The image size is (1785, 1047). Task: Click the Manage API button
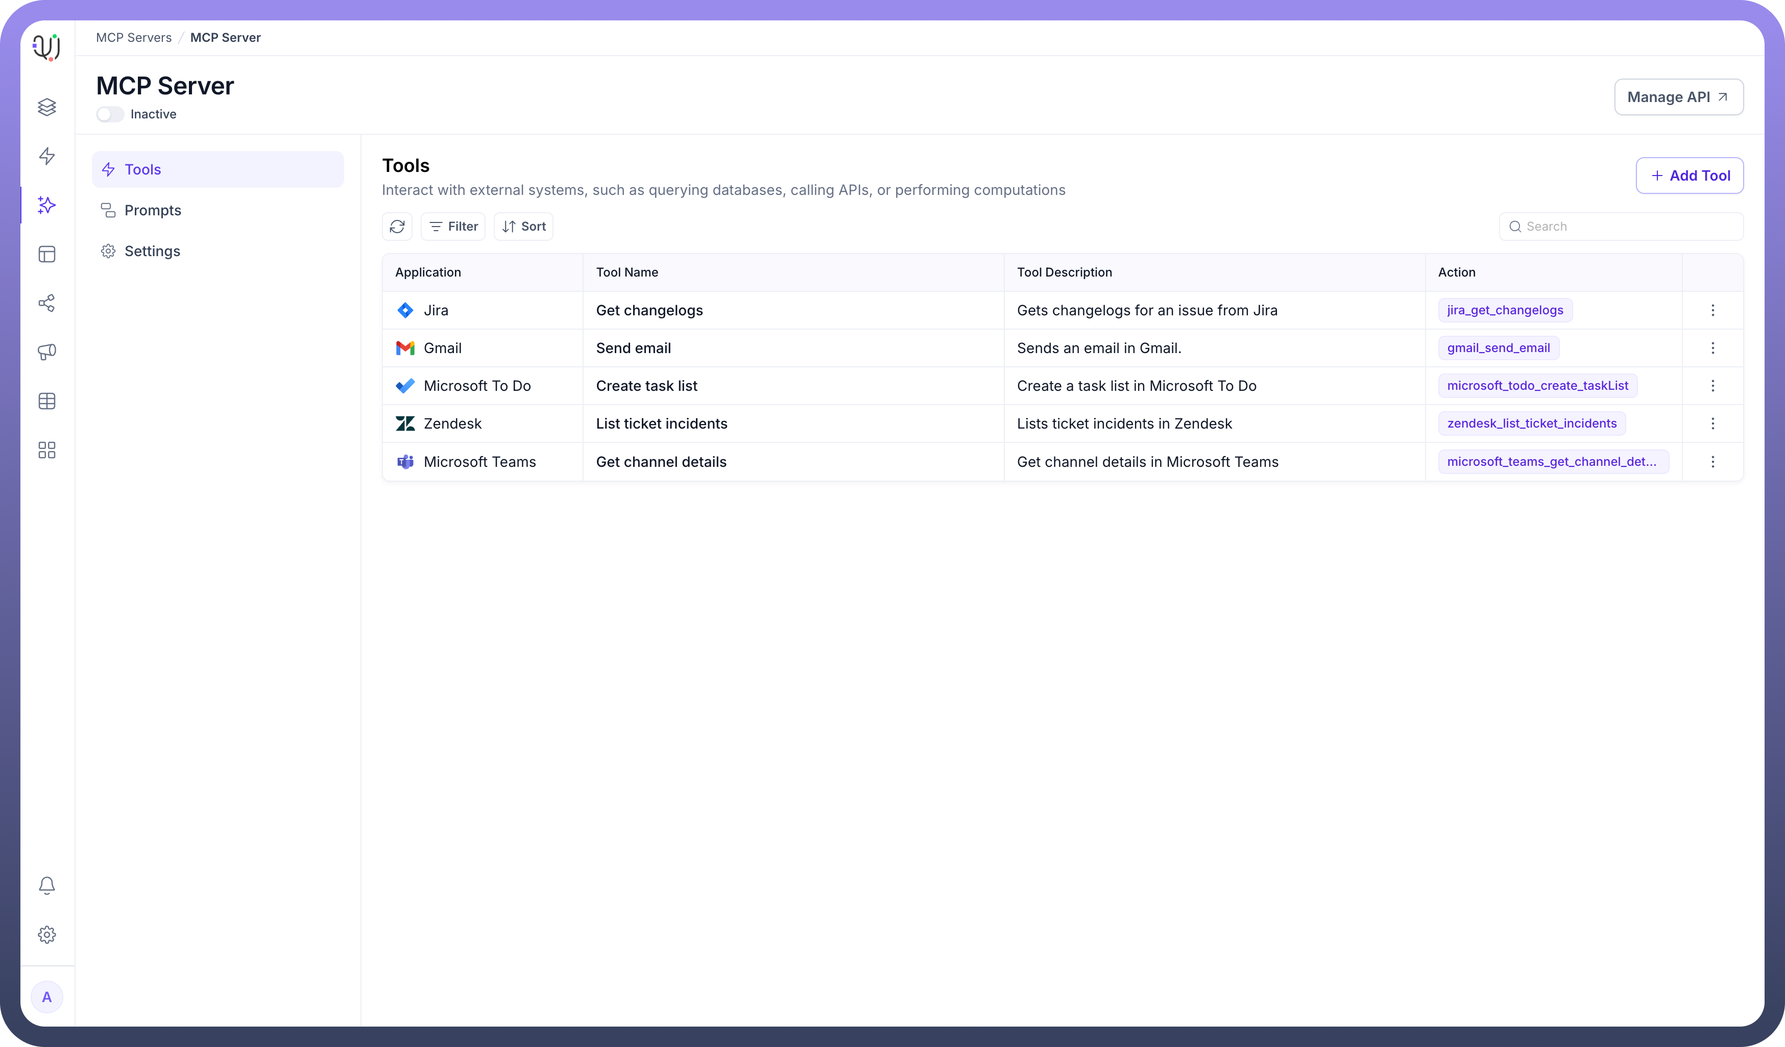[1678, 97]
